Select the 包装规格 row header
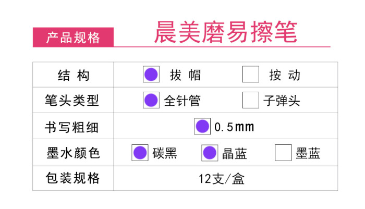This screenshot has height=209, width=365. pyautogui.click(x=73, y=178)
